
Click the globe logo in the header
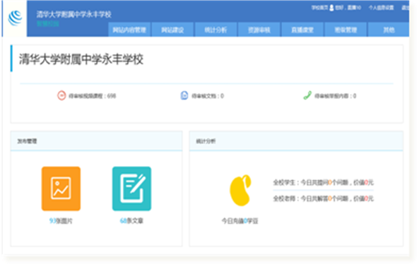(x=15, y=18)
